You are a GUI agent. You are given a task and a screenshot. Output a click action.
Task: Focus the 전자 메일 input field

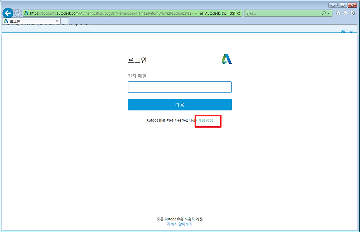(180, 87)
